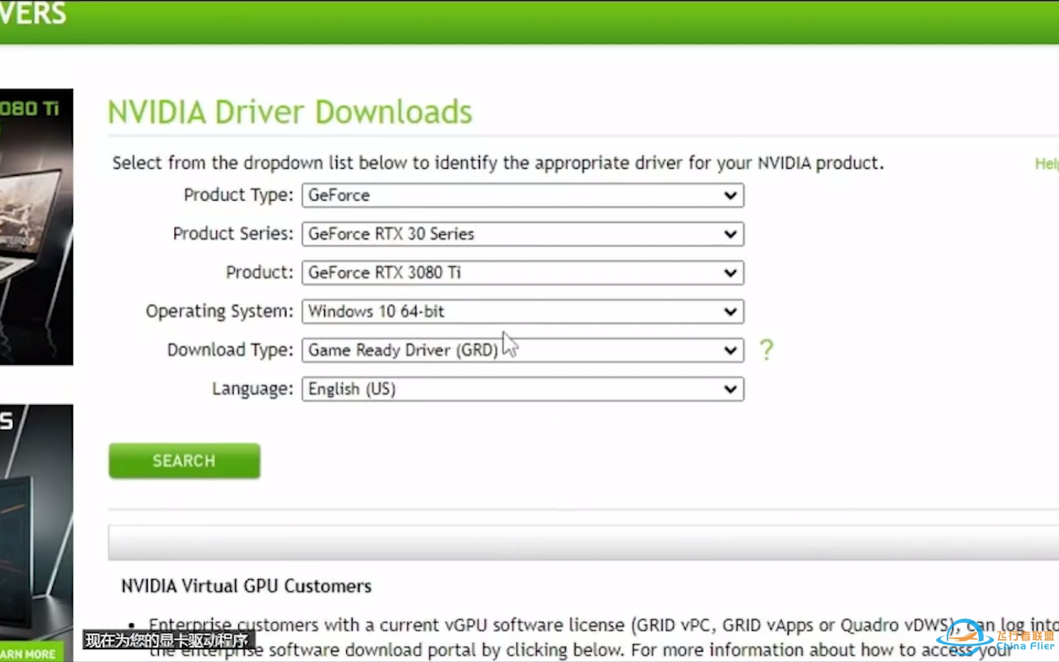The image size is (1059, 662).
Task: Click the 'Download Type:' label
Action: click(230, 350)
